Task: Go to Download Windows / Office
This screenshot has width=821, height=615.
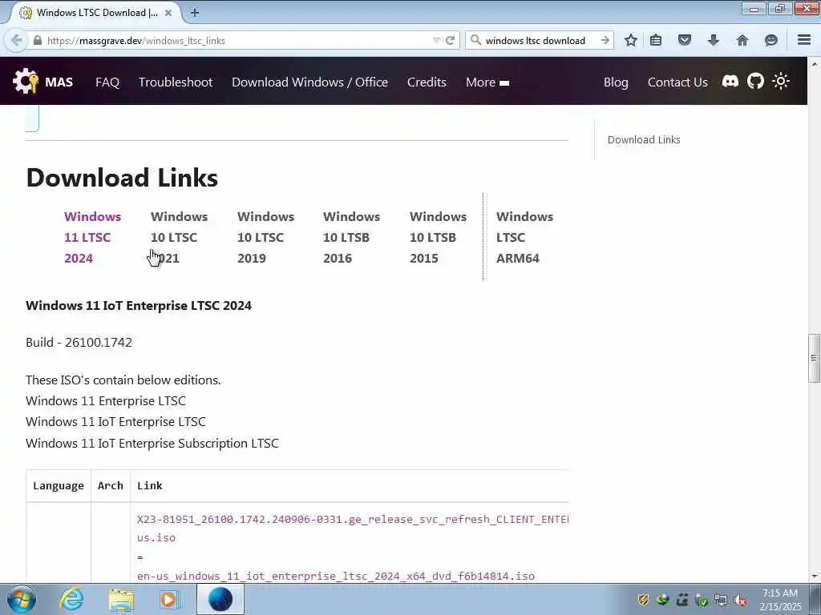Action: click(x=310, y=82)
